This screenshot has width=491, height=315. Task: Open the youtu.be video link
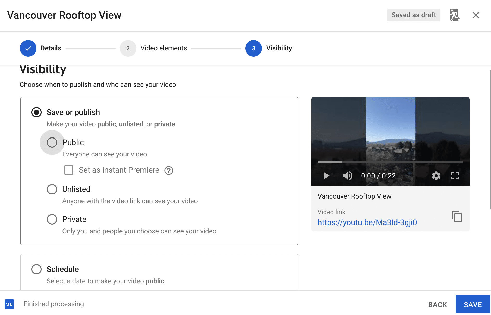pyautogui.click(x=367, y=222)
